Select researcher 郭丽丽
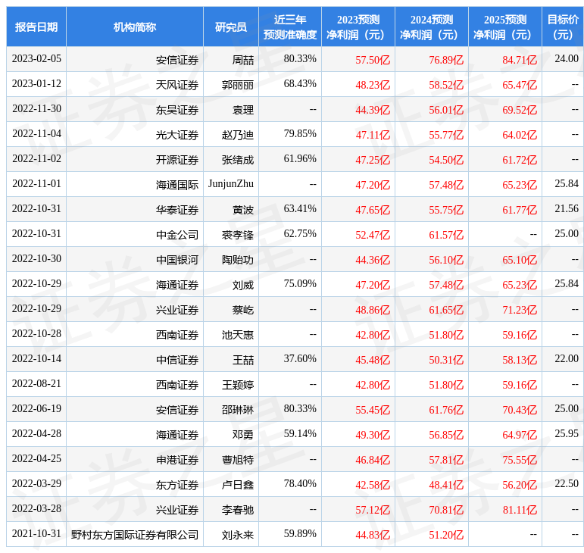Screen dimensions: 584x553 click(238, 85)
